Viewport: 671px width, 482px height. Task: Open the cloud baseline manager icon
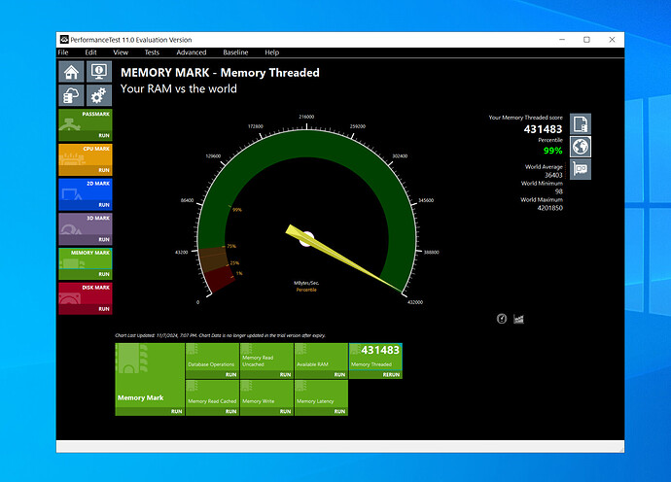tap(71, 95)
